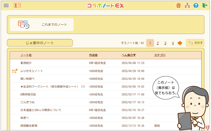Select the じゅ業中のノート tab
This screenshot has height=131, width=211.
[40, 43]
